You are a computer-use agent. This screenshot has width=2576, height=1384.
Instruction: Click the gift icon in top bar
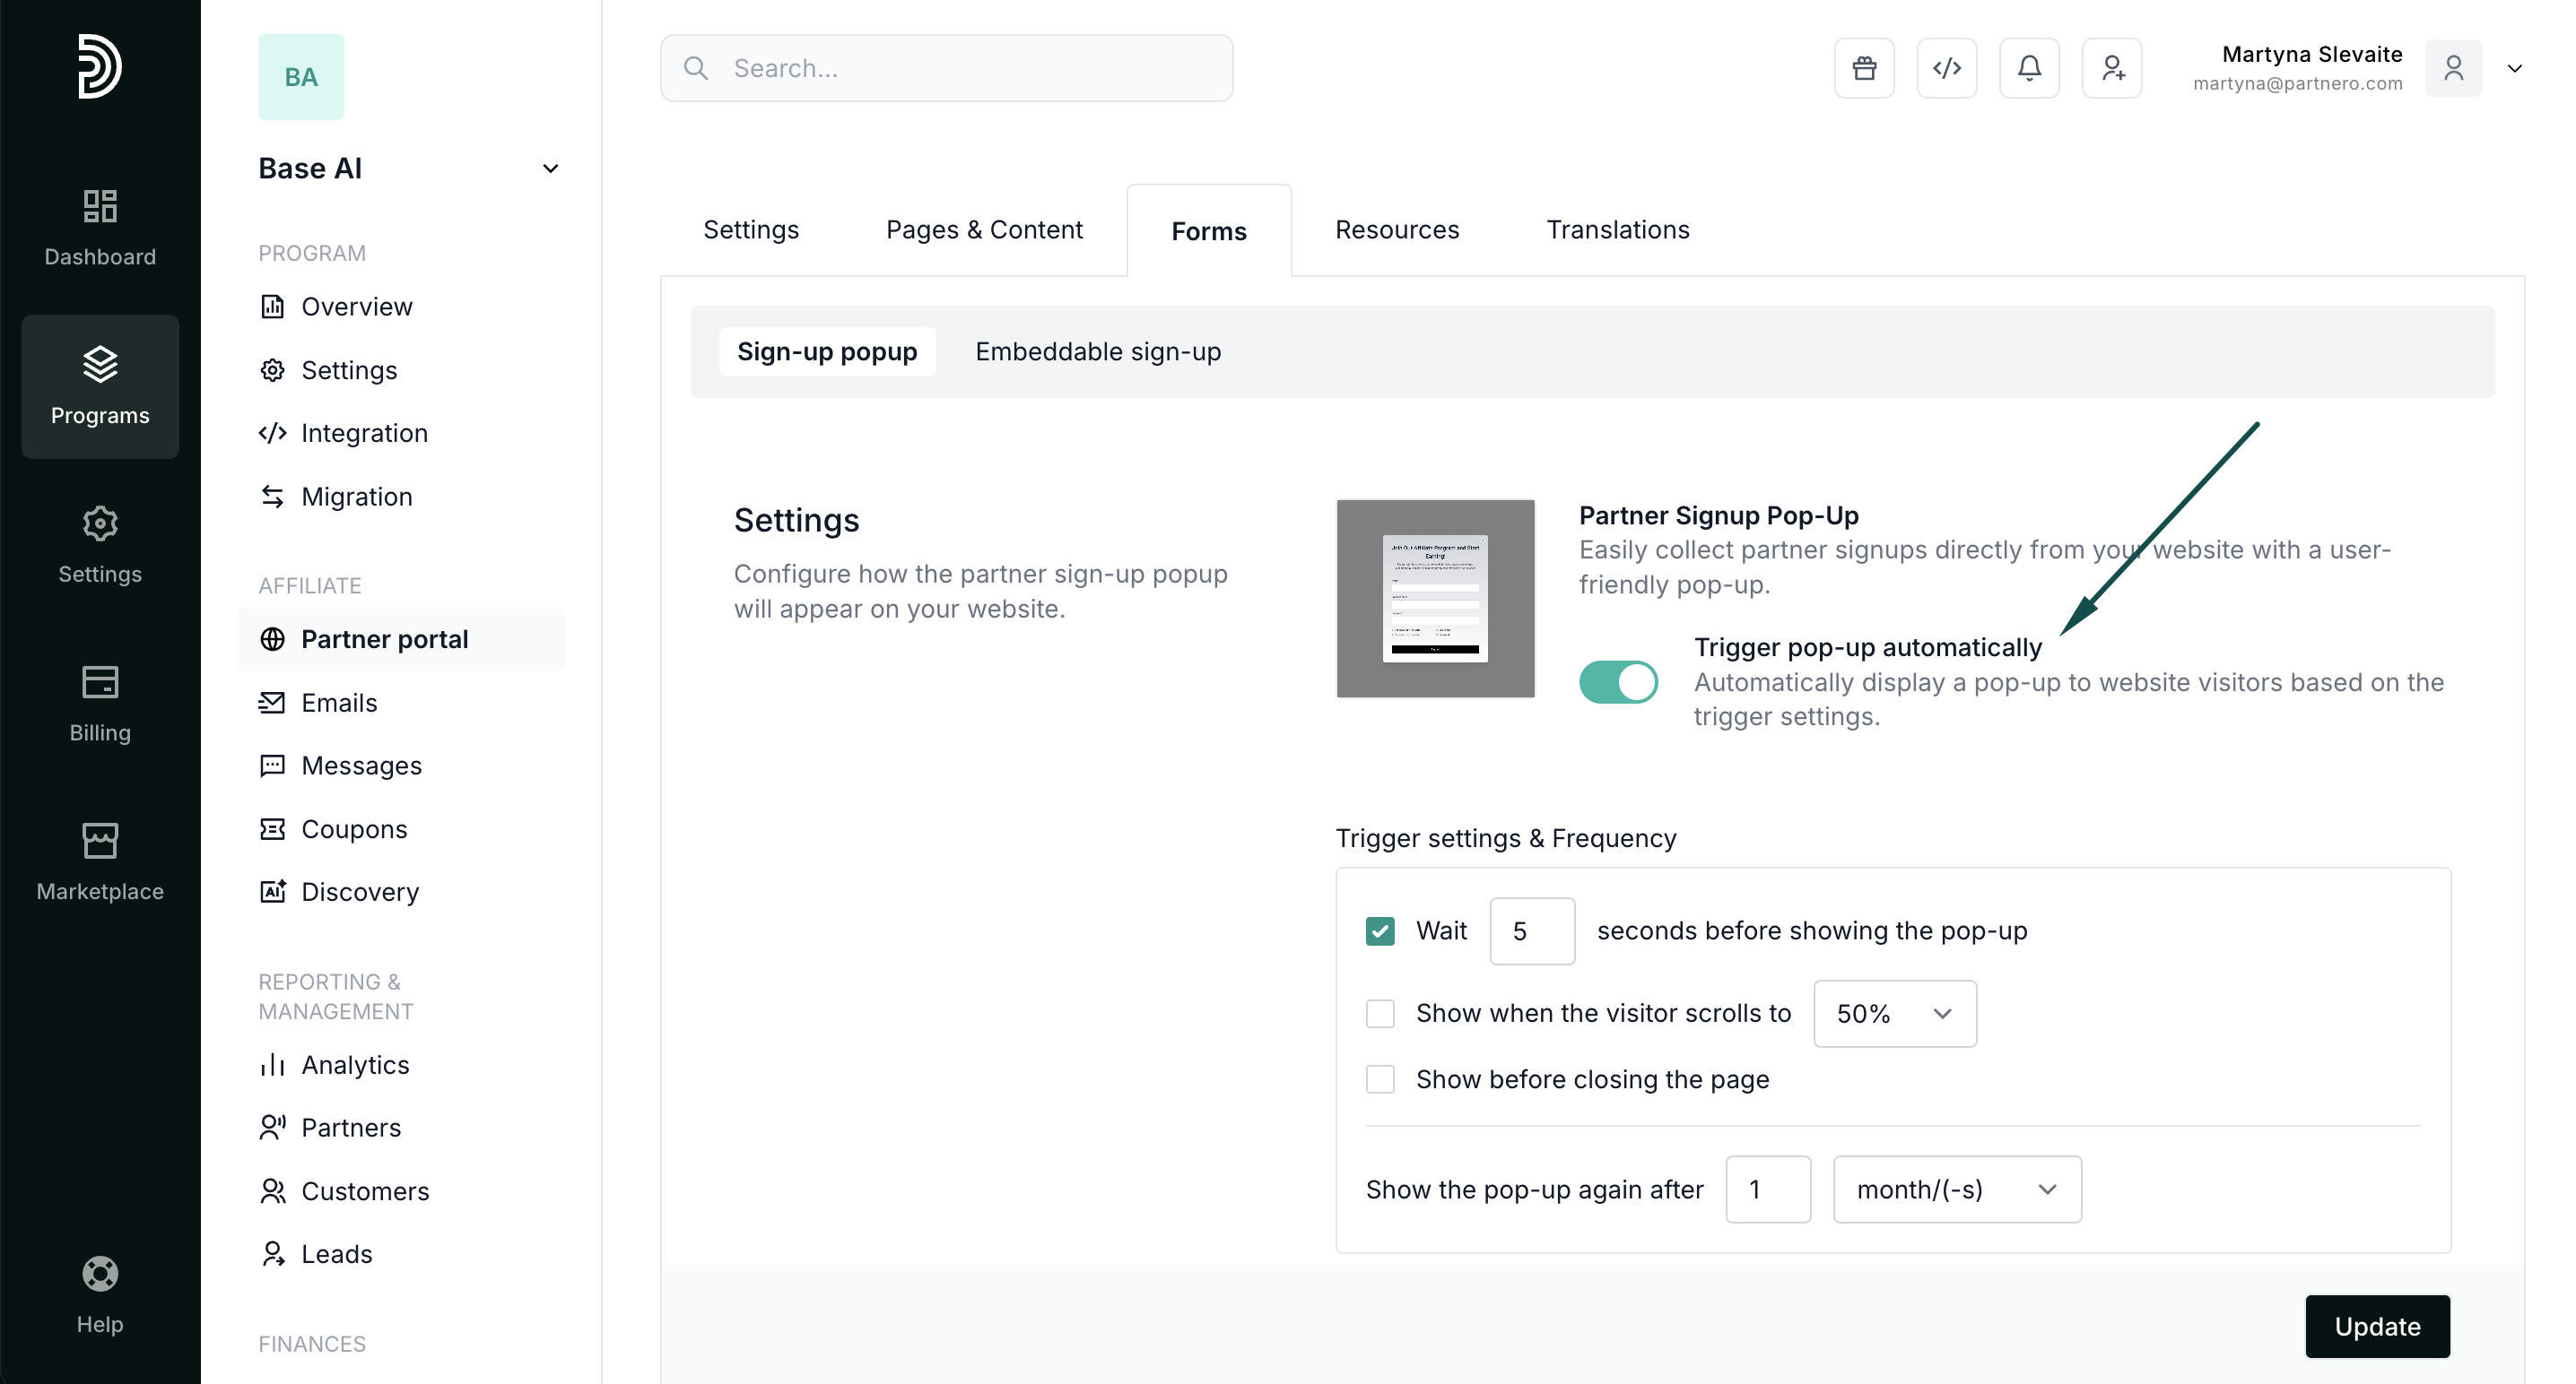(1864, 68)
